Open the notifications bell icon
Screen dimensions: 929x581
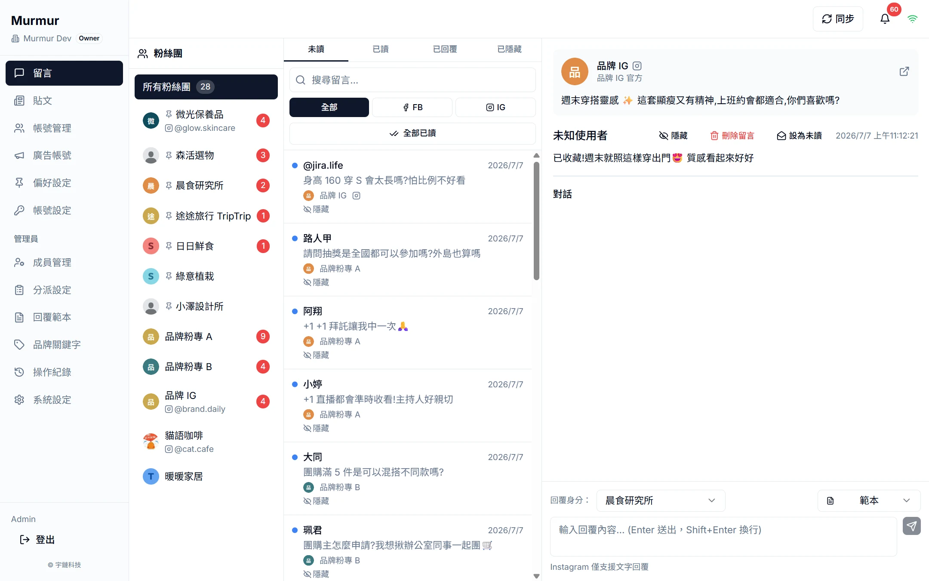(x=885, y=19)
